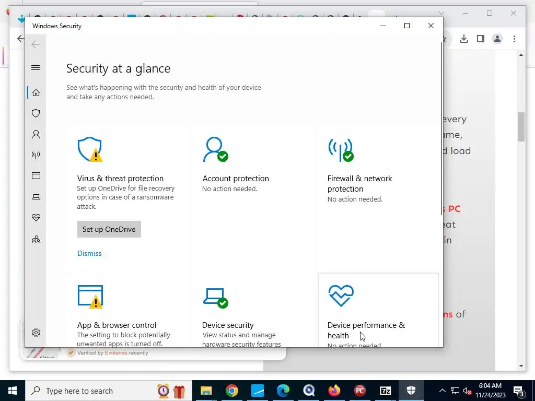
Task: Open Firewall & network antenna icon in sidebar
Action: coord(36,155)
